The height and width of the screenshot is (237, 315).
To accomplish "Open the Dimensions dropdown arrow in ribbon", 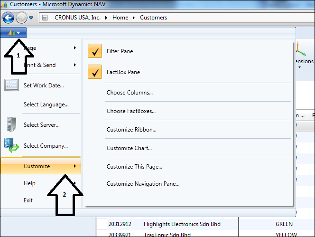I will [x=299, y=67].
